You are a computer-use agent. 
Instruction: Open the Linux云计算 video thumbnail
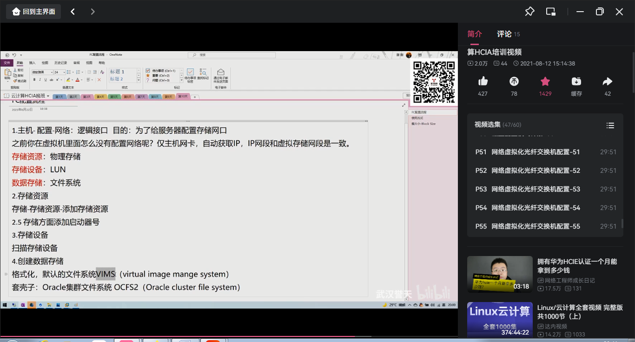click(500, 320)
